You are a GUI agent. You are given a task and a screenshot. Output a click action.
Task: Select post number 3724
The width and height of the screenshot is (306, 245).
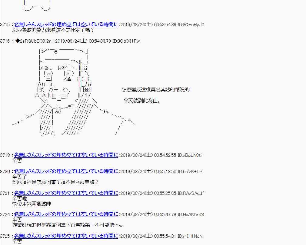pyautogui.click(x=5, y=215)
